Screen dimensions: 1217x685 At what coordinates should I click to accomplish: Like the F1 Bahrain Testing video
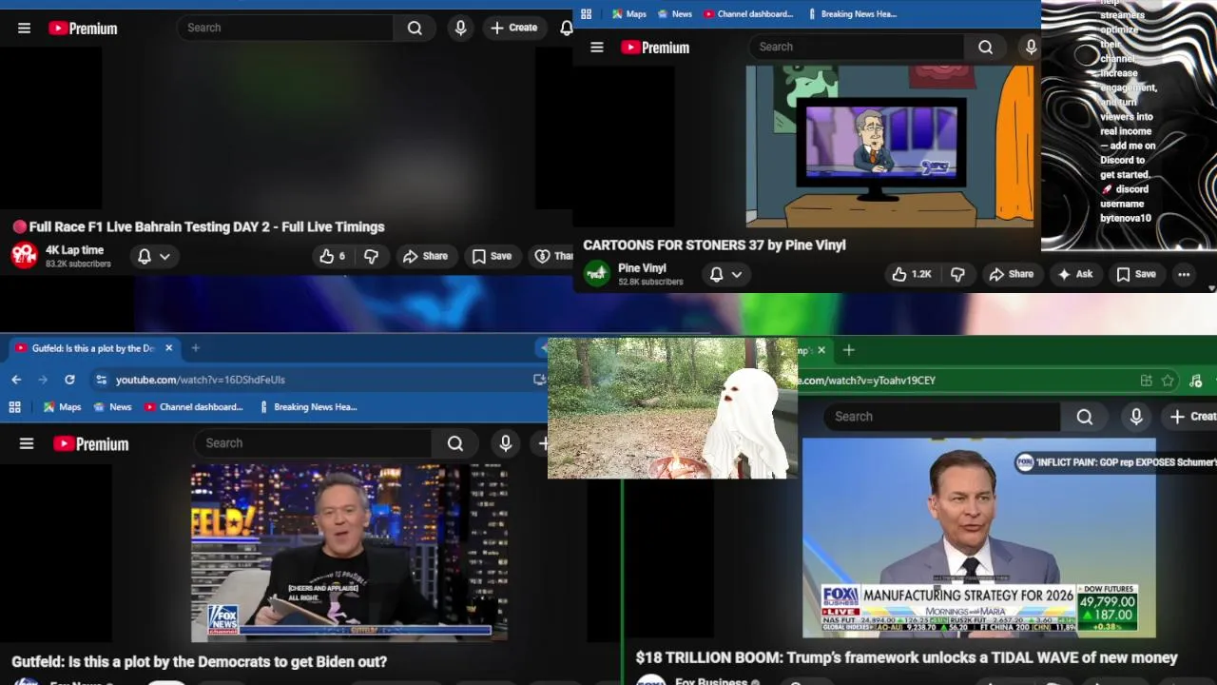point(332,256)
